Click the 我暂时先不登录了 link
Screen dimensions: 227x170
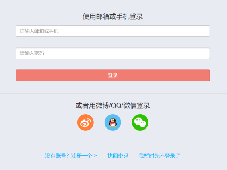click(159, 156)
